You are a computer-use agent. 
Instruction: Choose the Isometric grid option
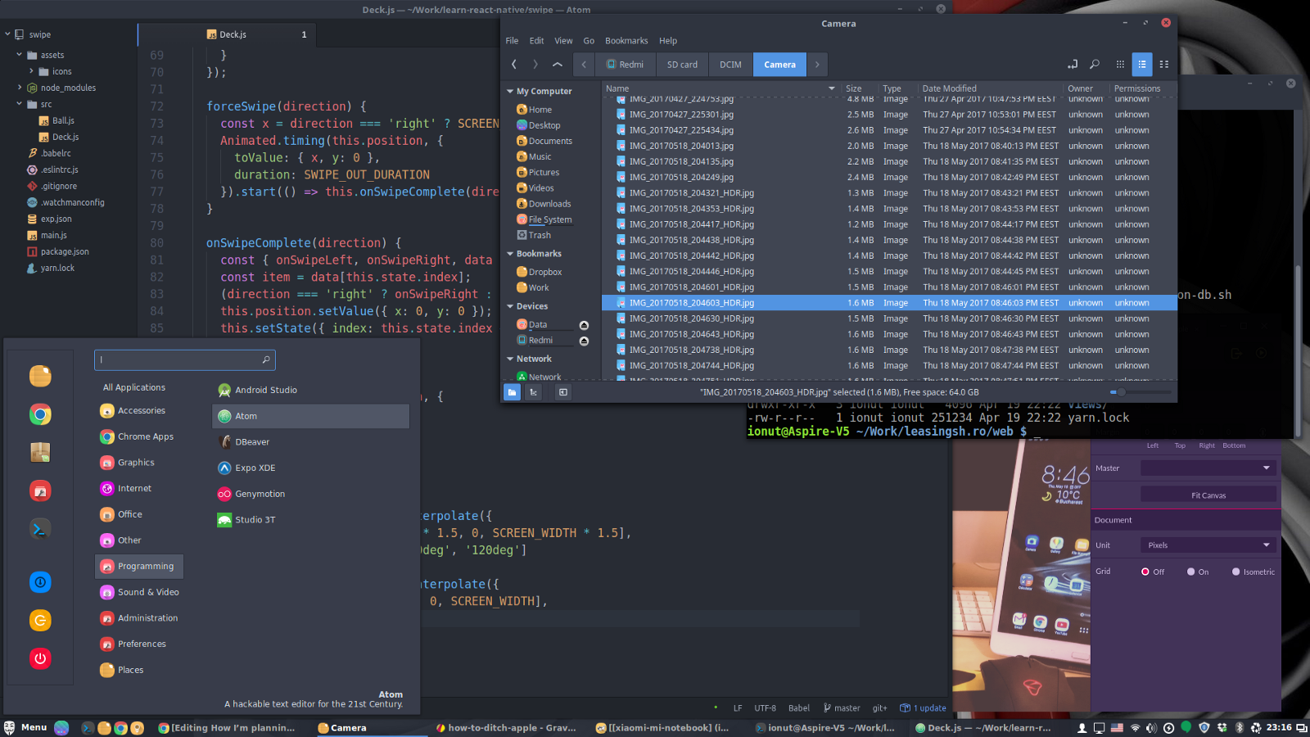pyautogui.click(x=1235, y=572)
